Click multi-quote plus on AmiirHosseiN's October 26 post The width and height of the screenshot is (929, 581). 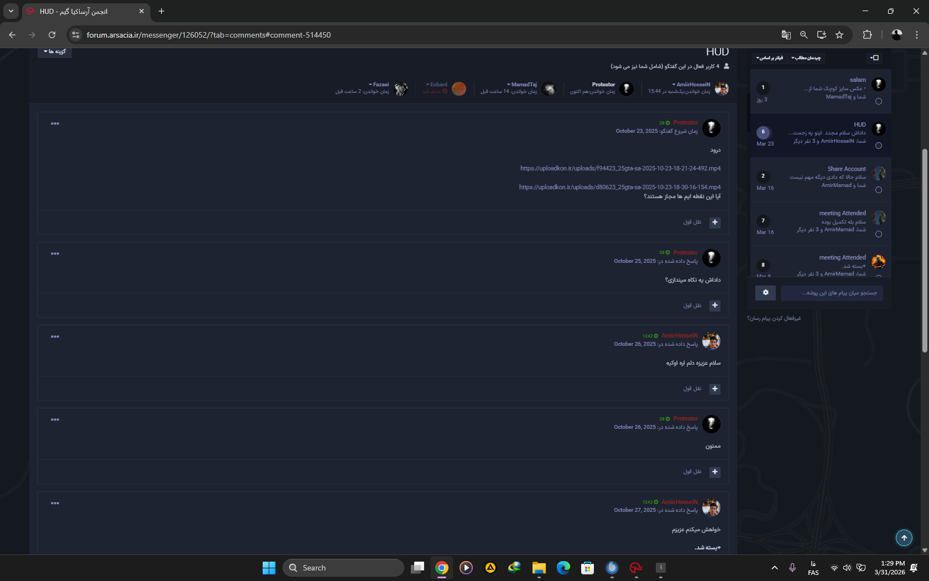coord(715,389)
